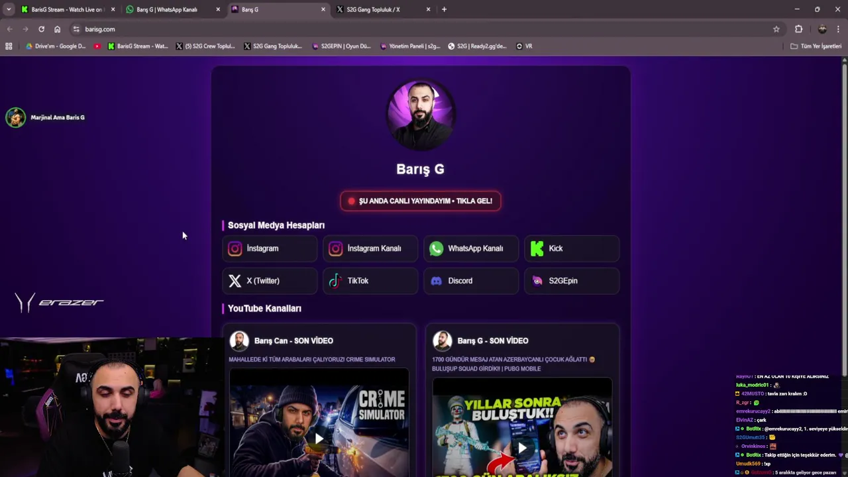
Task: Click the TikTok logo icon
Action: point(336,281)
